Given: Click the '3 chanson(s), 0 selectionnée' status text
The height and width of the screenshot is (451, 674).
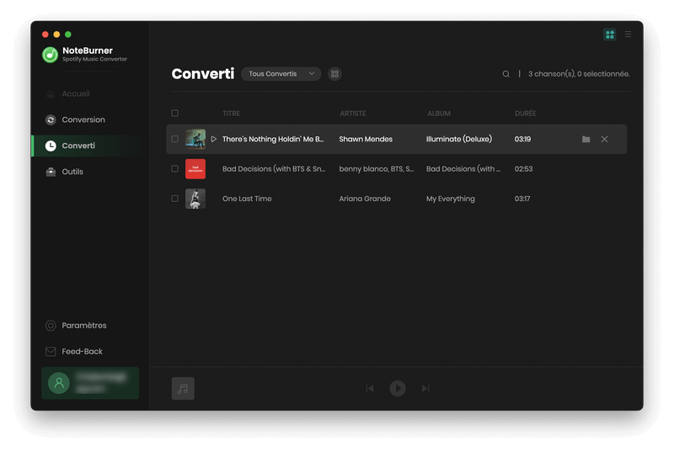Looking at the screenshot, I should (x=579, y=74).
